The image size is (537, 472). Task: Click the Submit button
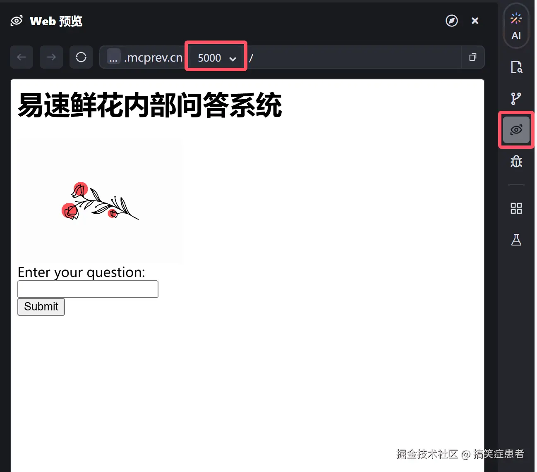[x=41, y=307]
